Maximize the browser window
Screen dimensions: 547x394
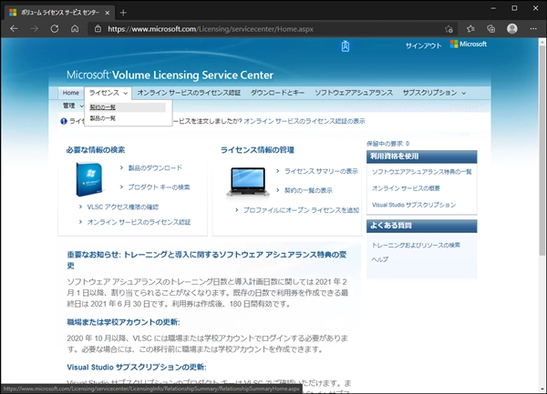(x=514, y=8)
